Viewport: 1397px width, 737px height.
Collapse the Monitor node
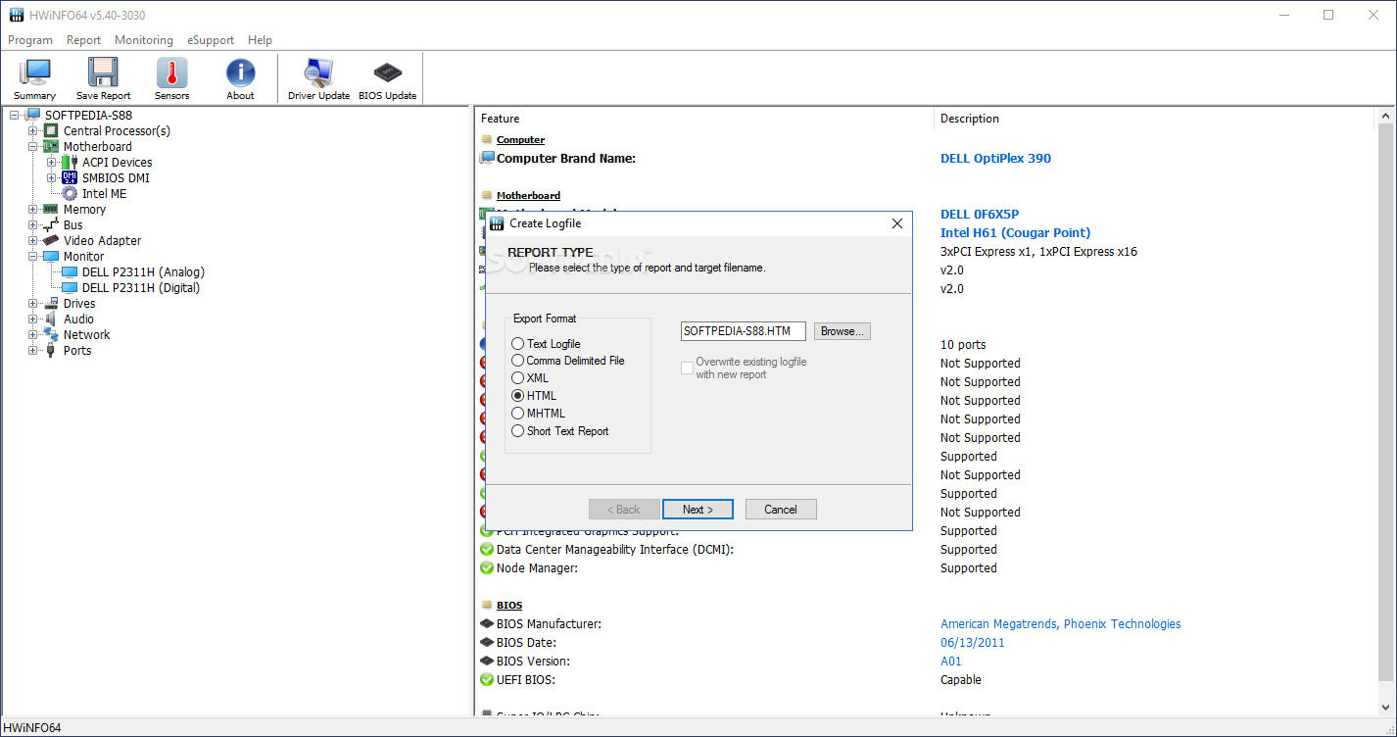33,256
